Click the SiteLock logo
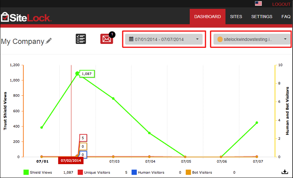 26,17
